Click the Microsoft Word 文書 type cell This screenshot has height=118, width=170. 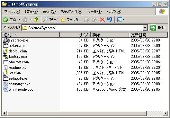point(109,89)
